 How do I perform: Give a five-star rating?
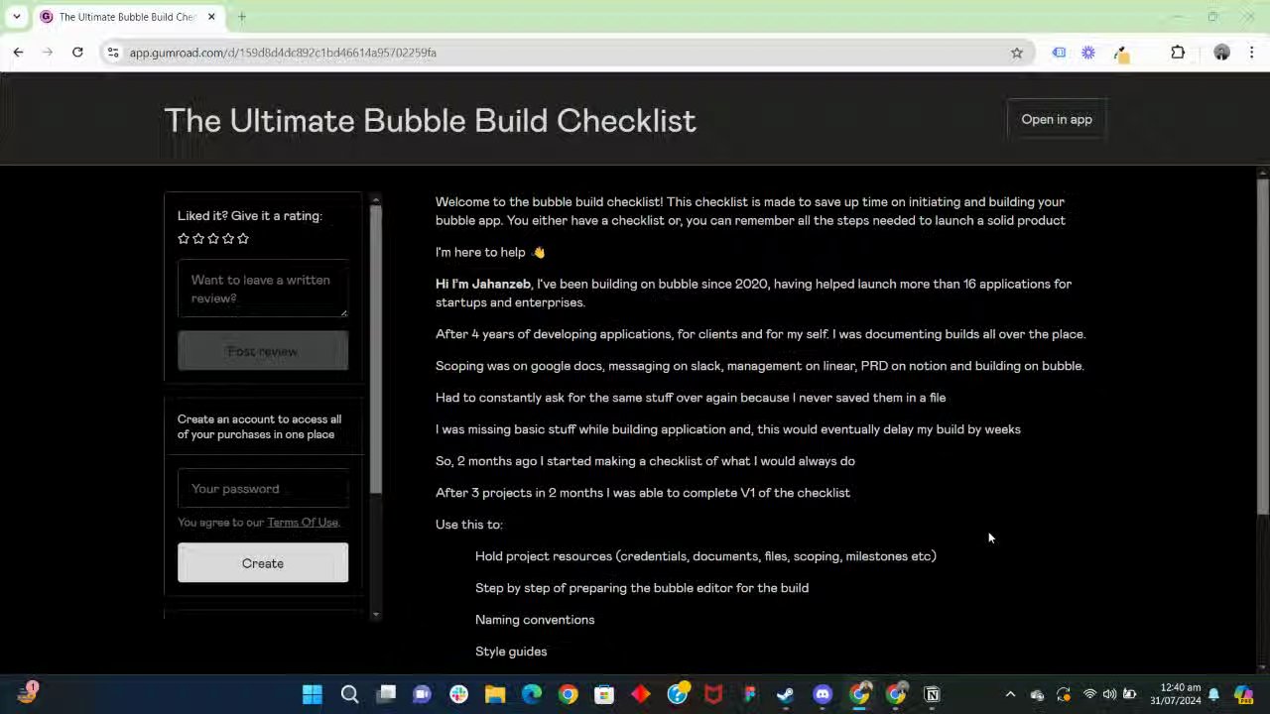point(243,238)
